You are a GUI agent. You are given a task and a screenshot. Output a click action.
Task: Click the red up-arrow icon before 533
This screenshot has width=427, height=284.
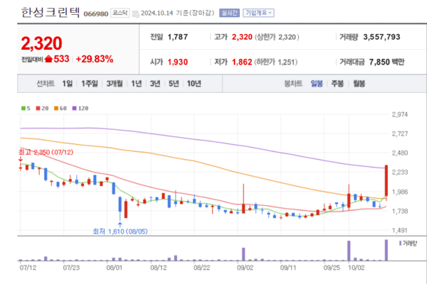pyautogui.click(x=48, y=59)
